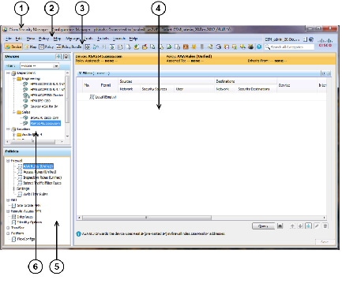Screen dimensions: 342x291
Task: Click the Save button at the bottom right
Action: pyautogui.click(x=325, y=242)
